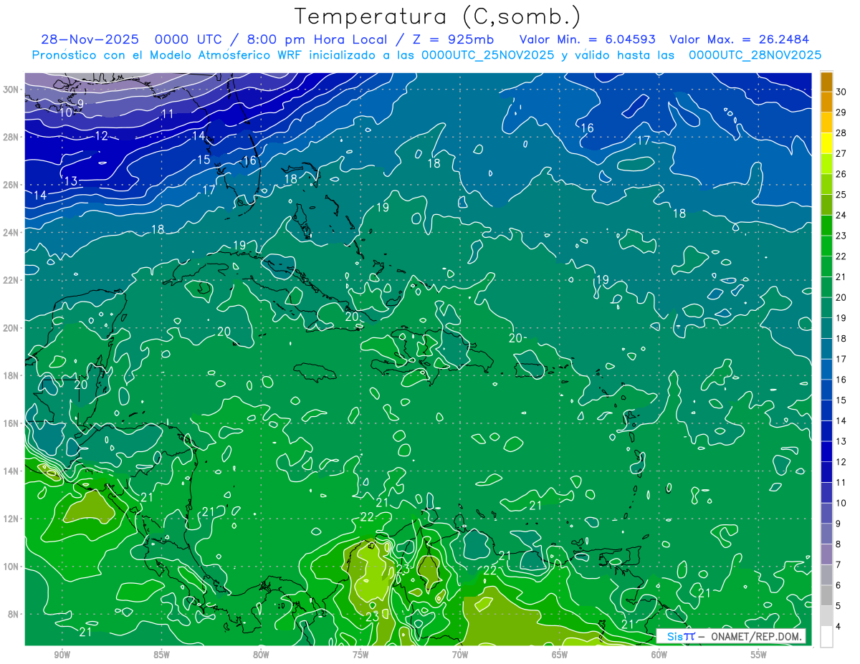Pick the white swatch below scale label 4

pyautogui.click(x=826, y=637)
